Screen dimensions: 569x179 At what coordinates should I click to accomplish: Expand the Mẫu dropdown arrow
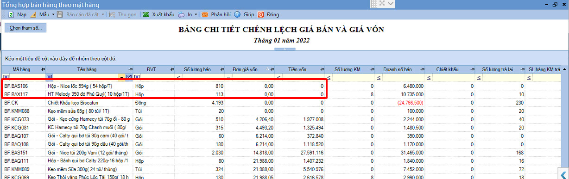53,14
